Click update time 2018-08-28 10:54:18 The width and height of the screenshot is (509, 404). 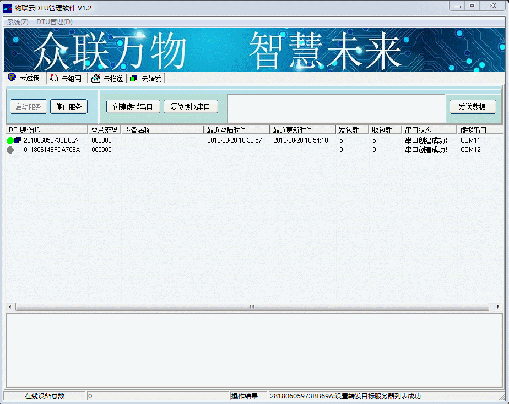coord(301,140)
